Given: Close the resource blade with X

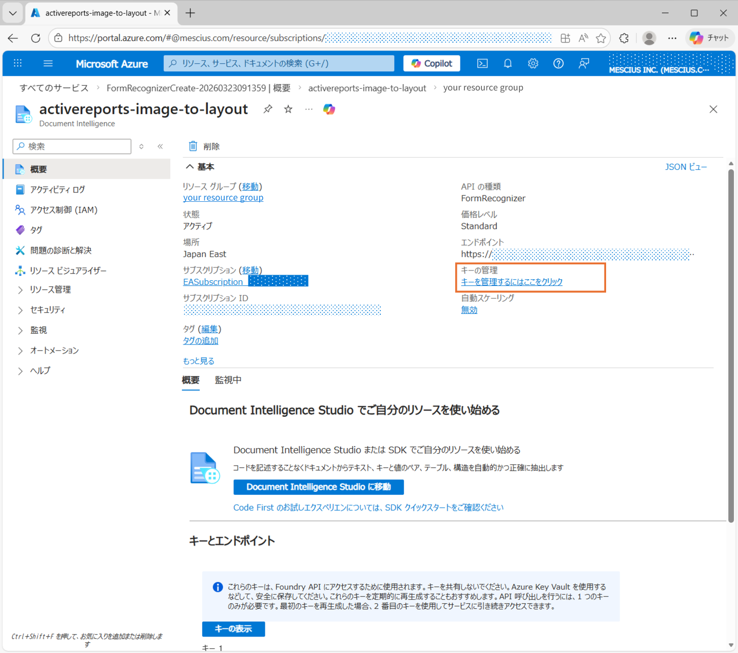Looking at the screenshot, I should click(x=713, y=109).
